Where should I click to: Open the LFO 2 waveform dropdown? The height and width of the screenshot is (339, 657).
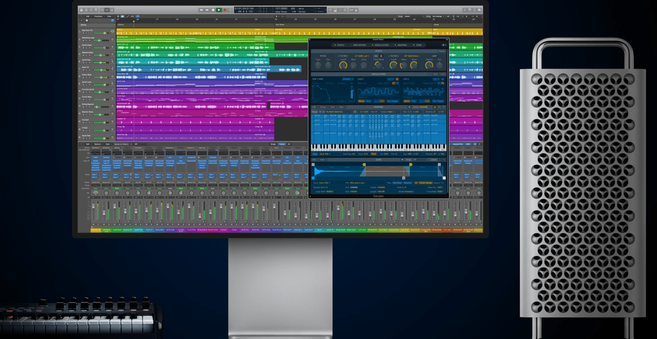coord(390,79)
